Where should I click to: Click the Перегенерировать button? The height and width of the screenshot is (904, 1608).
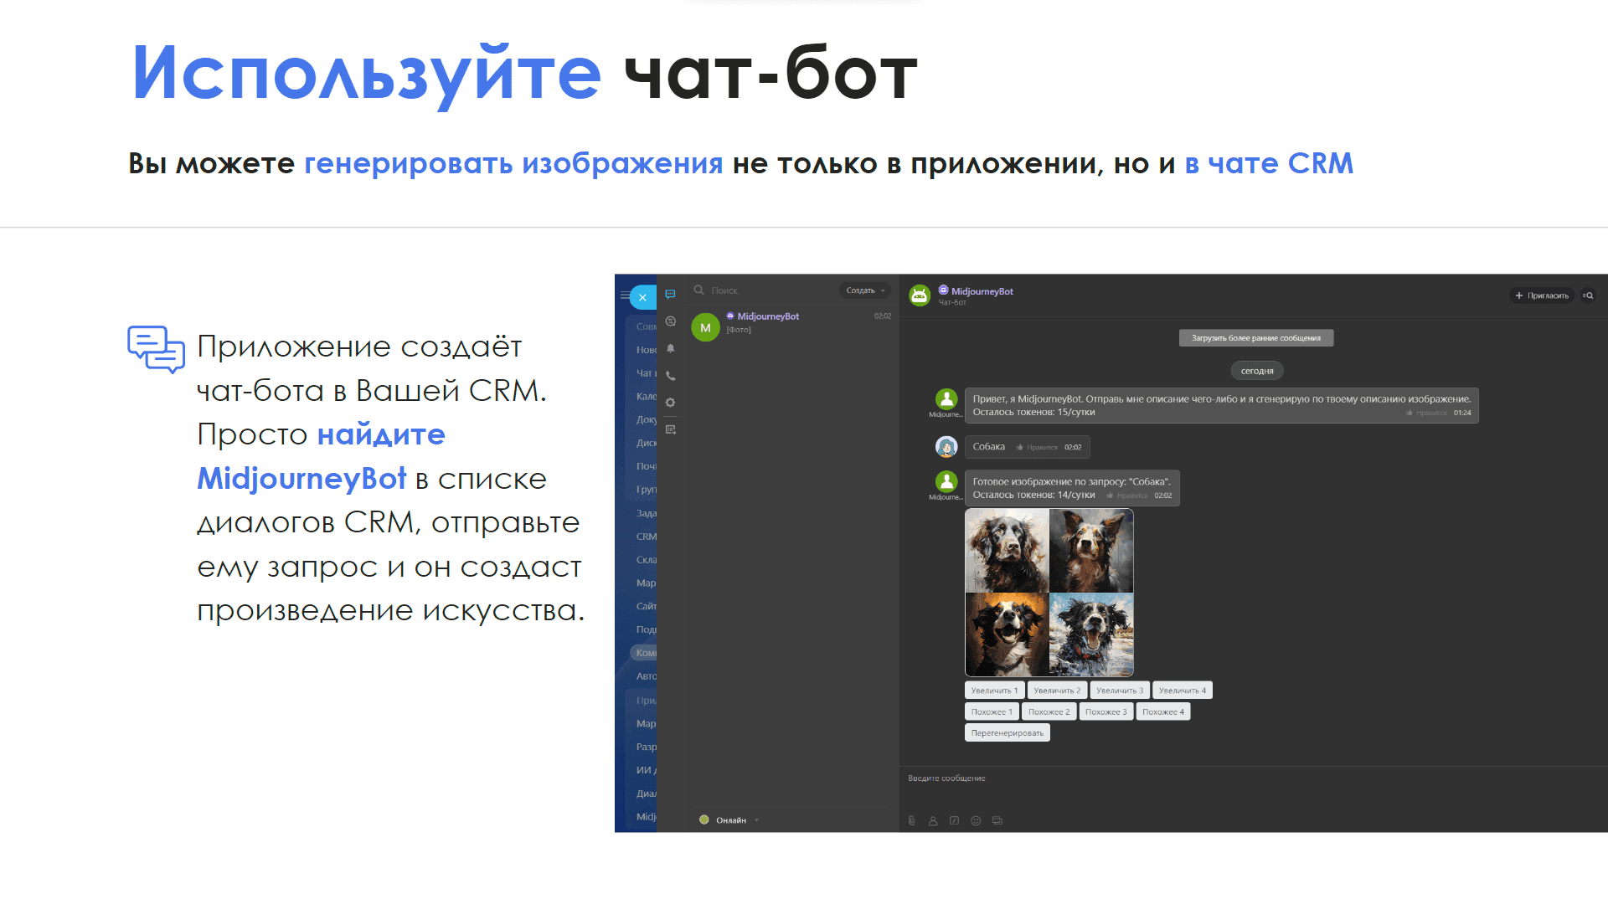(1008, 733)
